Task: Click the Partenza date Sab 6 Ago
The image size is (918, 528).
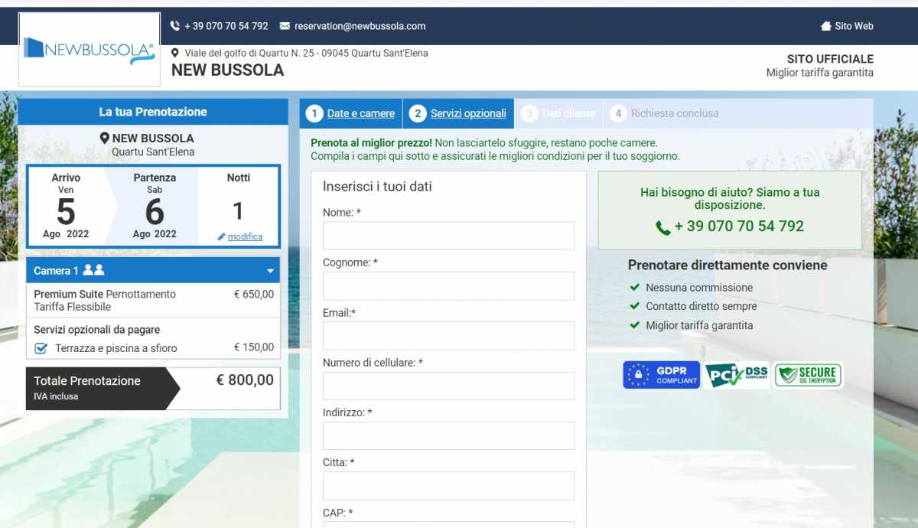Action: click(x=155, y=206)
